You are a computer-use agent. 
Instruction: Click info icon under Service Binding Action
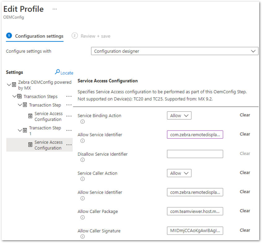click(x=82, y=122)
